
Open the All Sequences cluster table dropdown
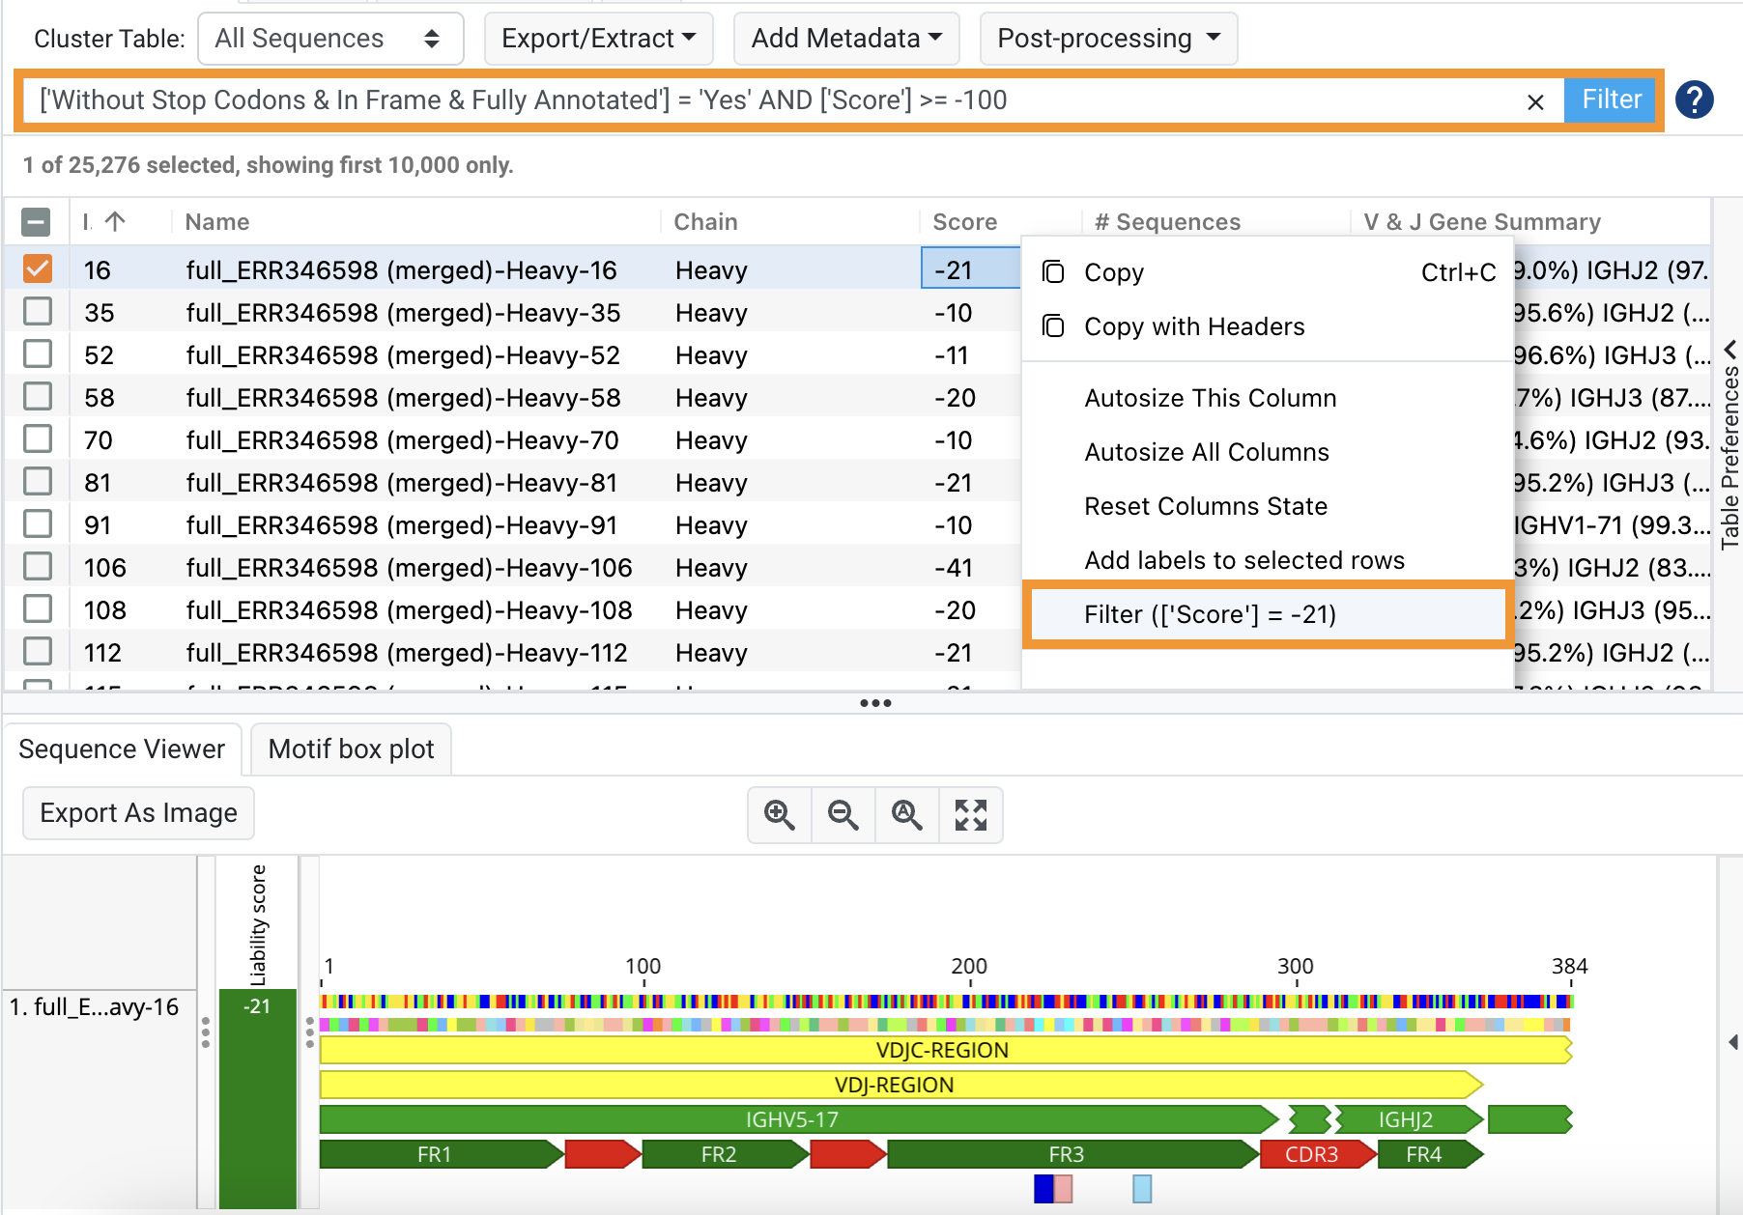point(330,39)
